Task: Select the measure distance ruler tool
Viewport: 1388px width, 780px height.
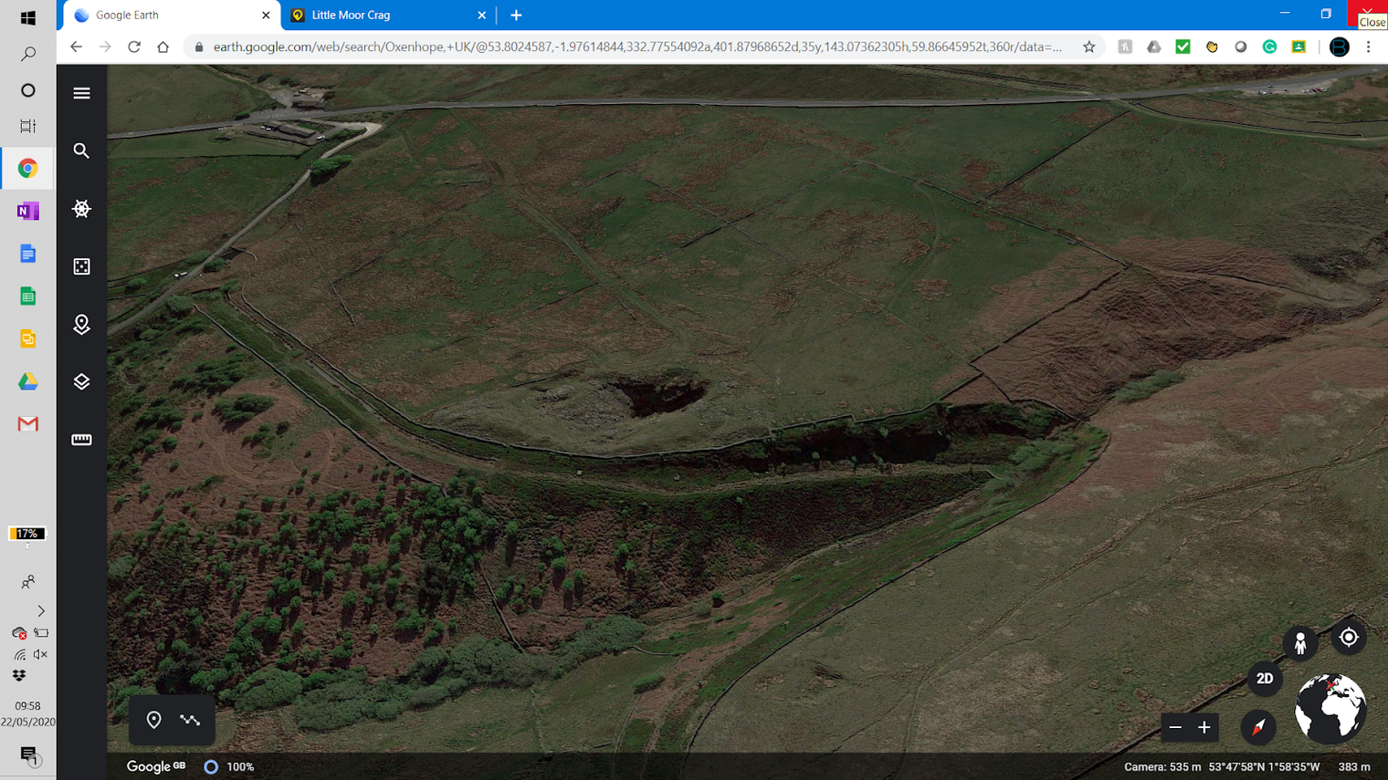Action: [x=81, y=440]
